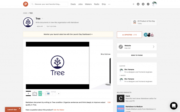This screenshot has width=180, height=112.
Task: Open the Launch tips button
Action: click(13, 110)
